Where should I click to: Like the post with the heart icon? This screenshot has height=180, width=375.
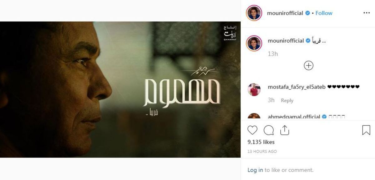252,130
